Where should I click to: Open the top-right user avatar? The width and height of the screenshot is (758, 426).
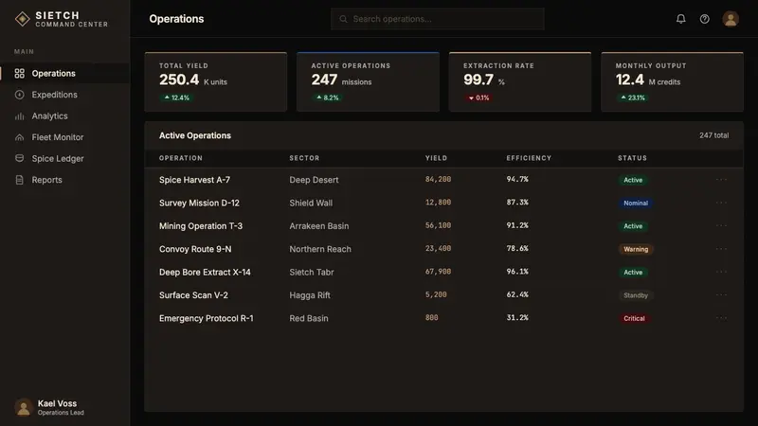731,19
